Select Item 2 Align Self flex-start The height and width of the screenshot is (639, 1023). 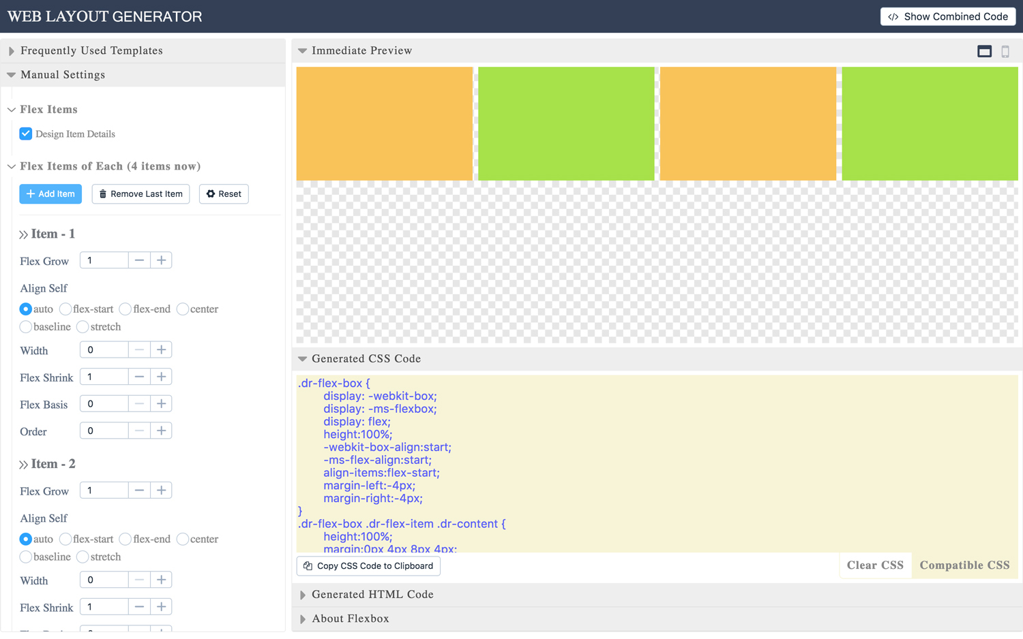pos(65,540)
